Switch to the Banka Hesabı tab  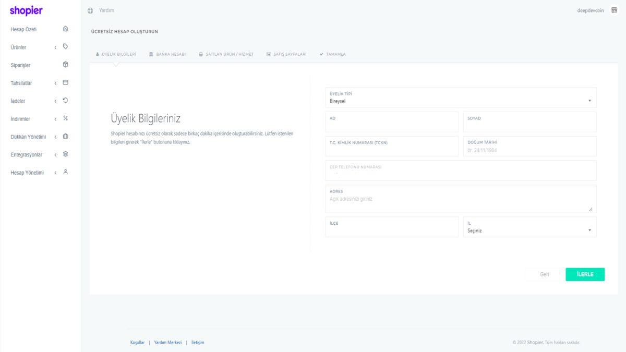(167, 54)
